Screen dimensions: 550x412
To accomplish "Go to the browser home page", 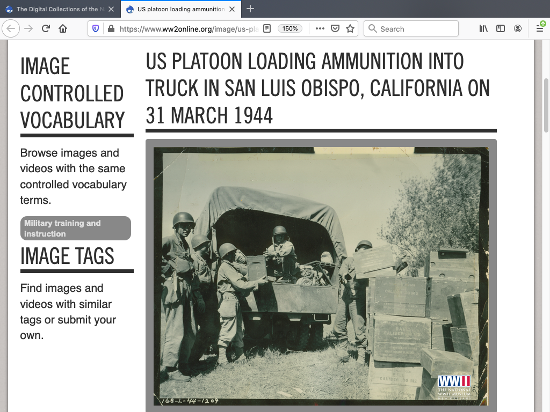I will point(63,29).
